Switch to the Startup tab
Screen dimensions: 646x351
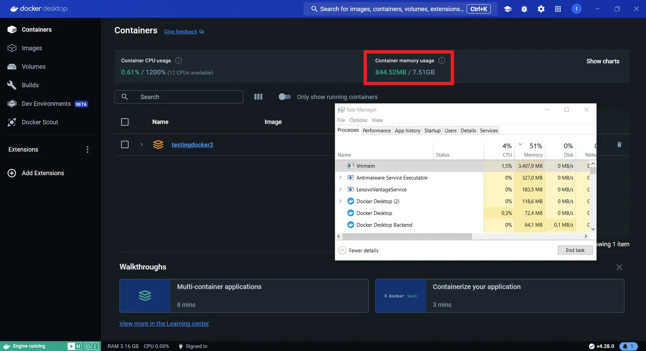[x=432, y=131]
